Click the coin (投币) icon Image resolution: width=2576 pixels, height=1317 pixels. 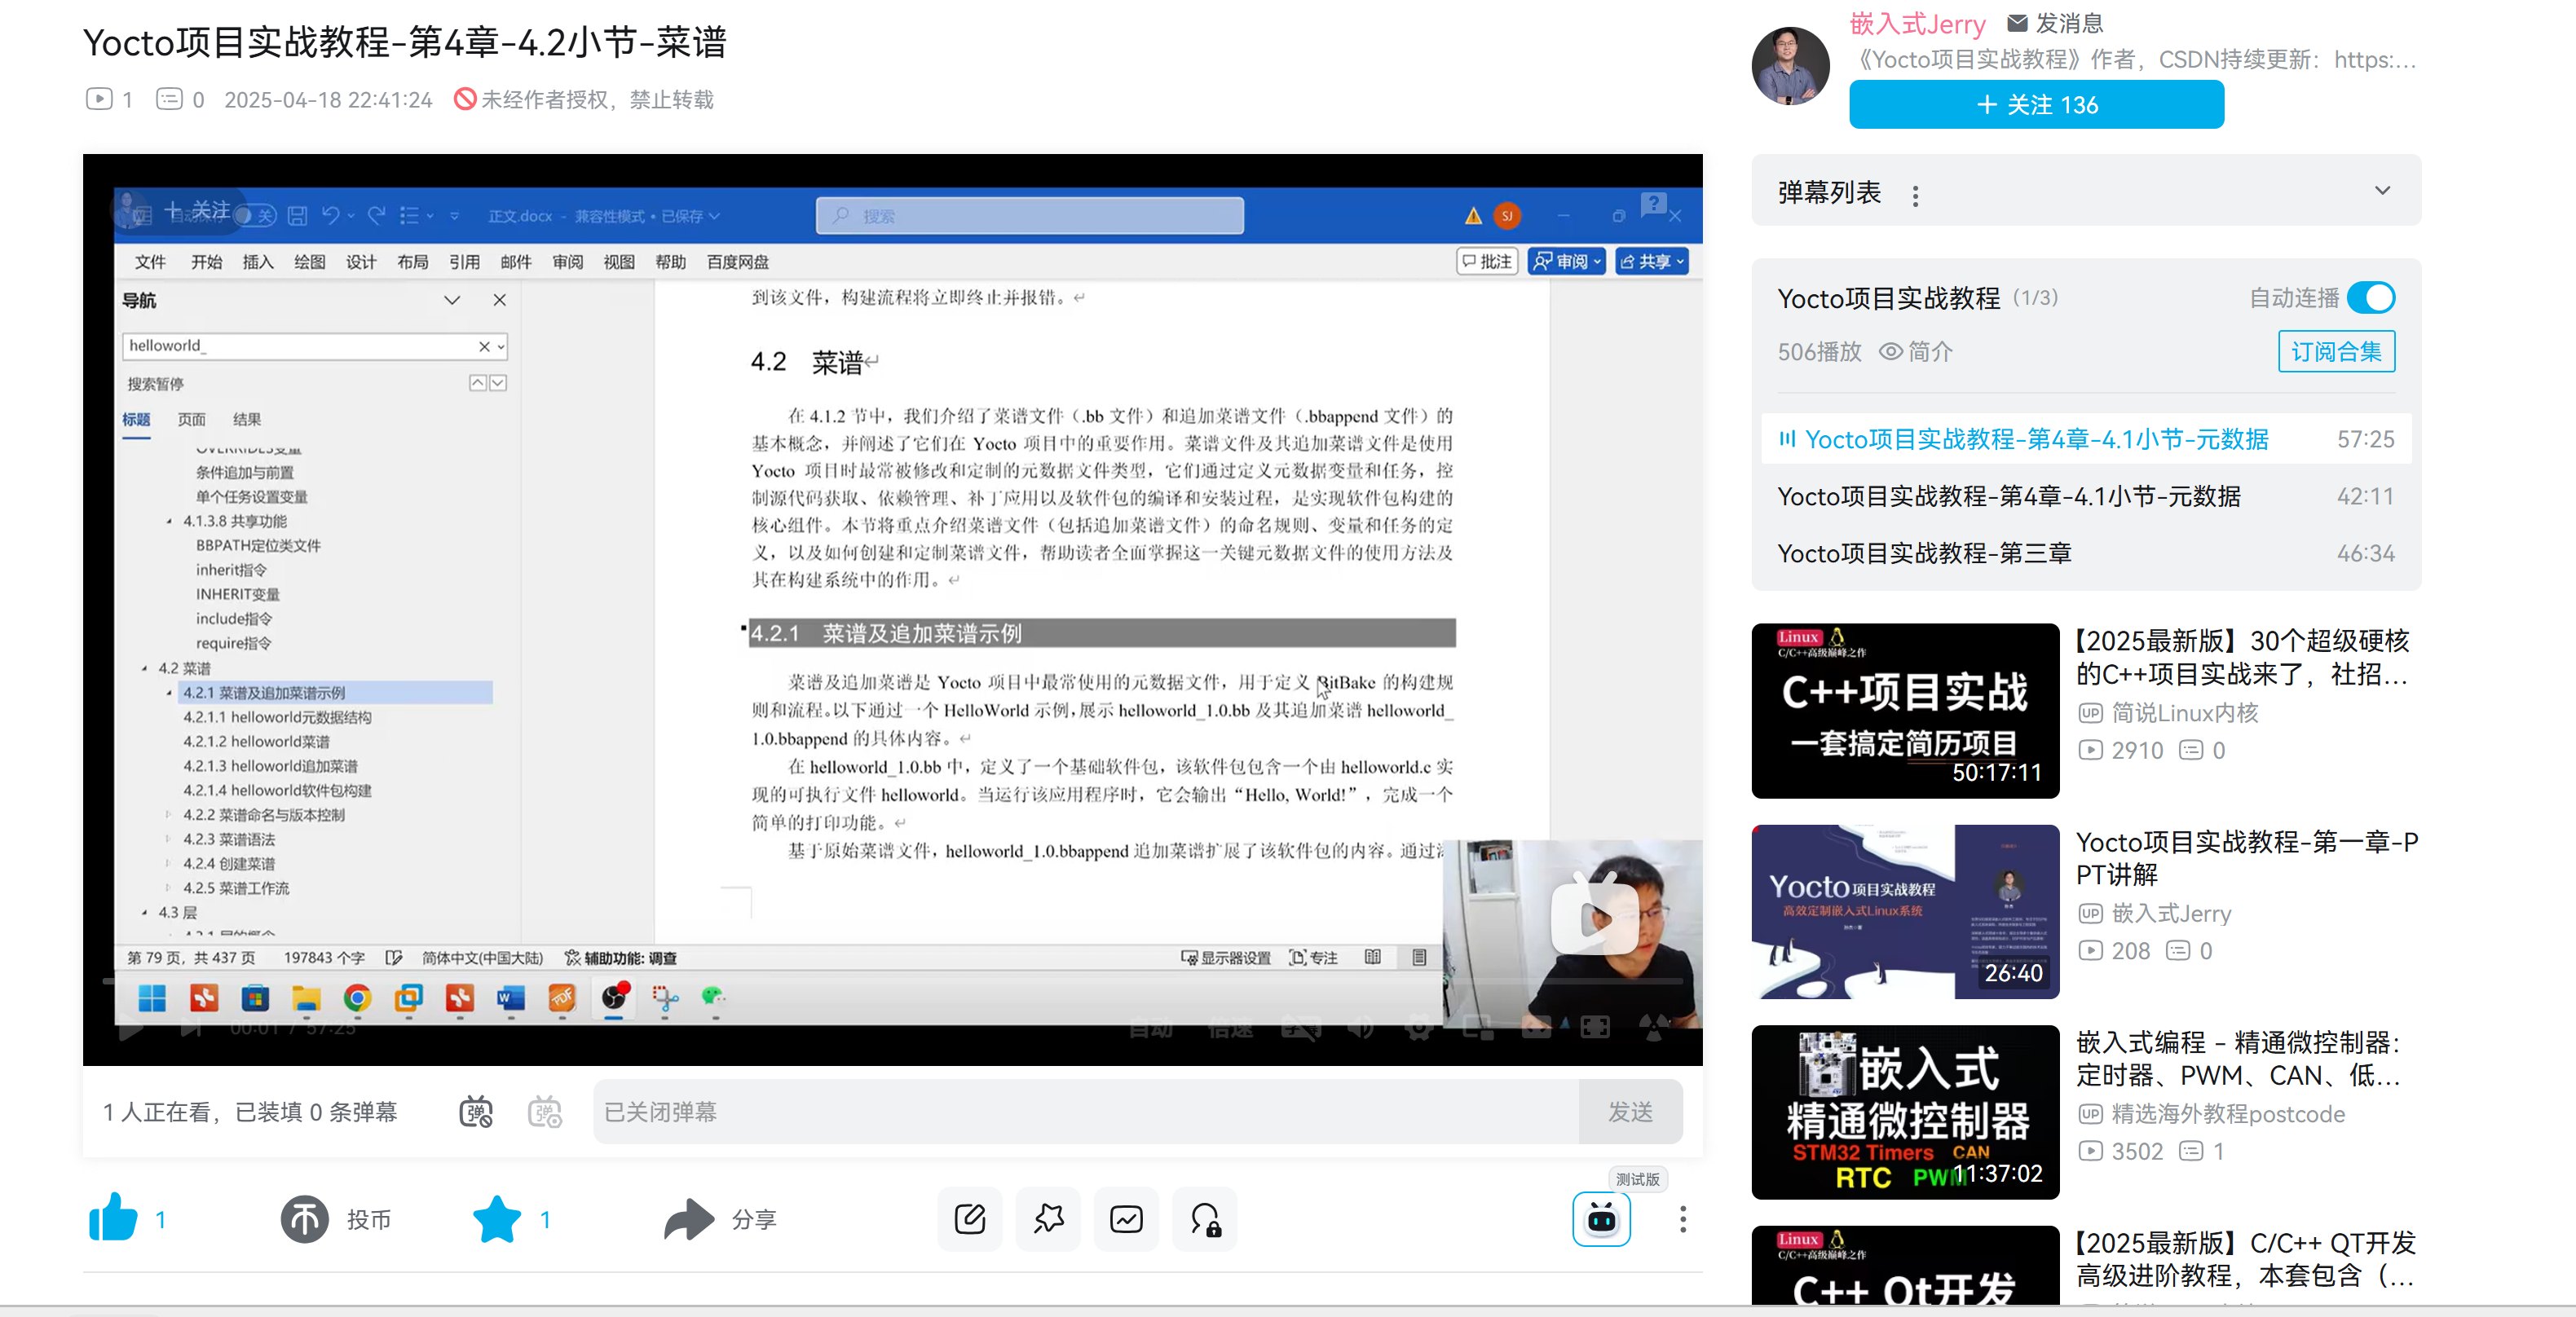(x=304, y=1219)
